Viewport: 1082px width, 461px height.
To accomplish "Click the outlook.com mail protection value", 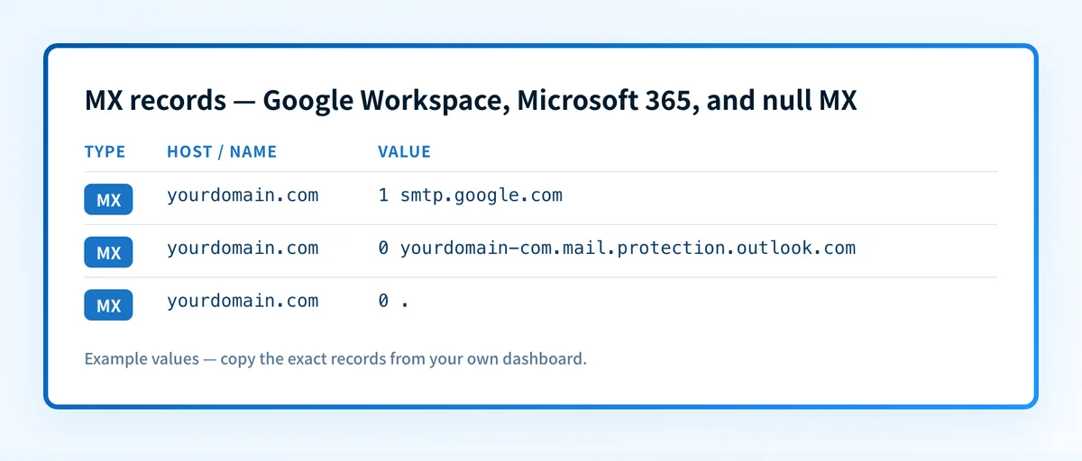I will pos(617,249).
